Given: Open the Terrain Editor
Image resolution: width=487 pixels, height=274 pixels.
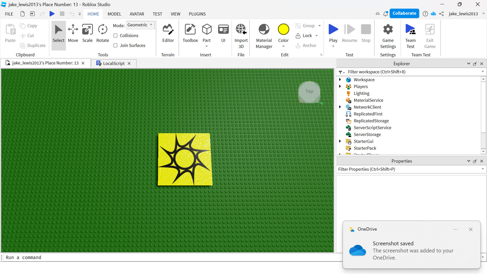Looking at the screenshot, I should 168,33.
